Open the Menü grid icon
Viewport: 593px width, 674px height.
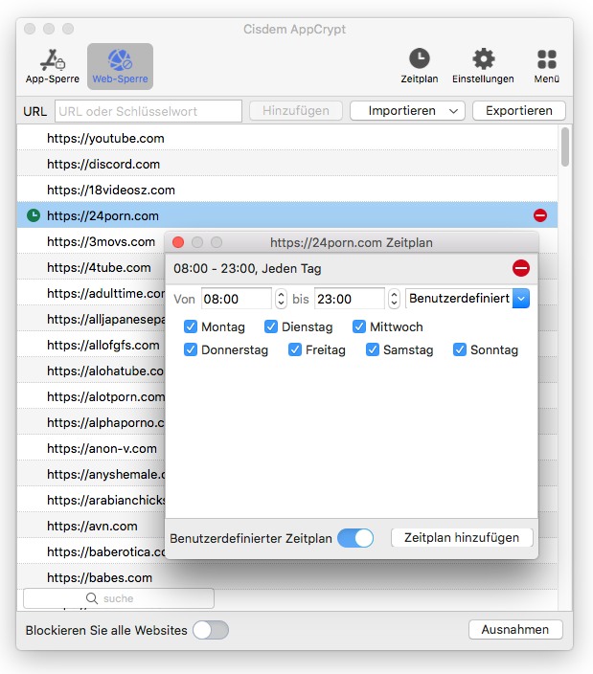coord(547,67)
